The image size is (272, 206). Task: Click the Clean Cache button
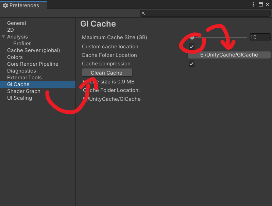(107, 72)
